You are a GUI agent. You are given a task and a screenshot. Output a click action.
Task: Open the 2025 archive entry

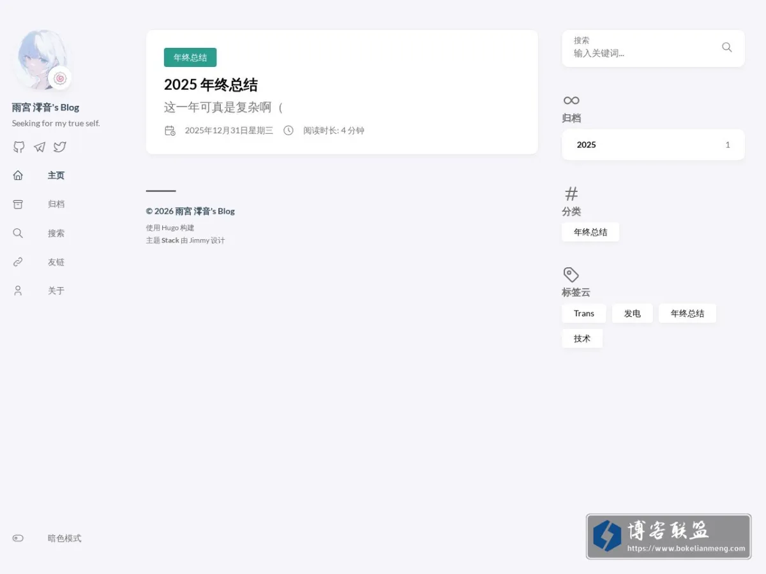tap(653, 145)
